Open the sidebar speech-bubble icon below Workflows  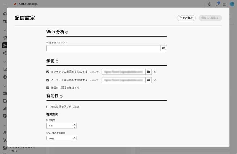coord(5,69)
